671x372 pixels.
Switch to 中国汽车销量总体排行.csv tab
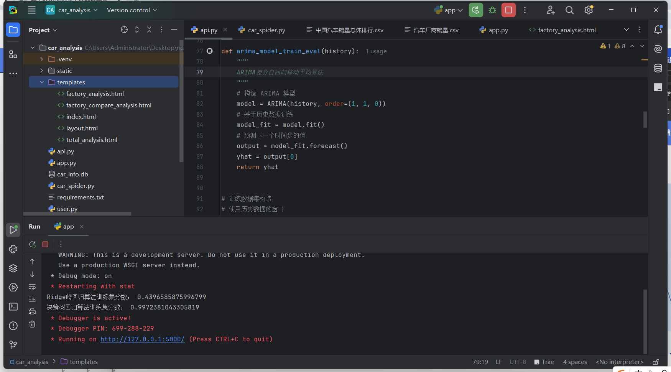[345, 30]
